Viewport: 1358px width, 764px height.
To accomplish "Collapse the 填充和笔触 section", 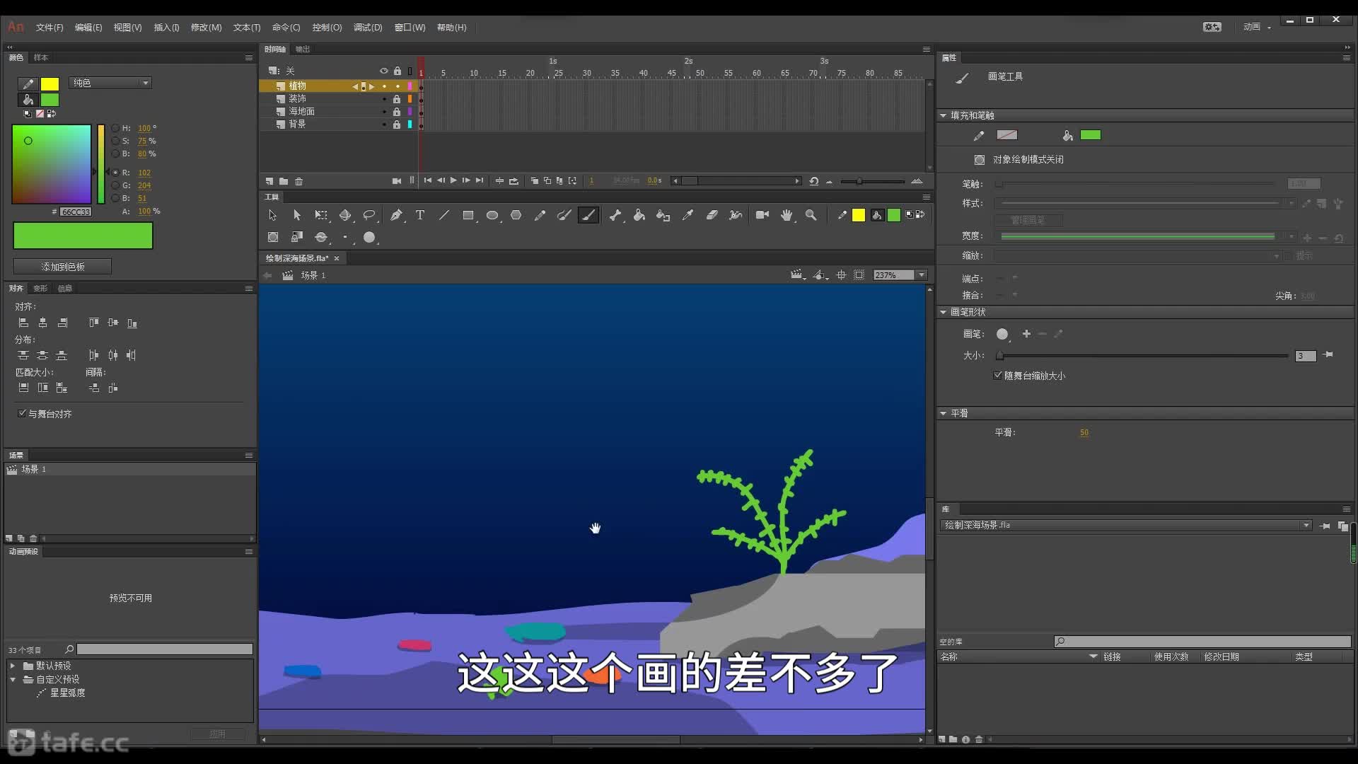I will click(x=943, y=115).
